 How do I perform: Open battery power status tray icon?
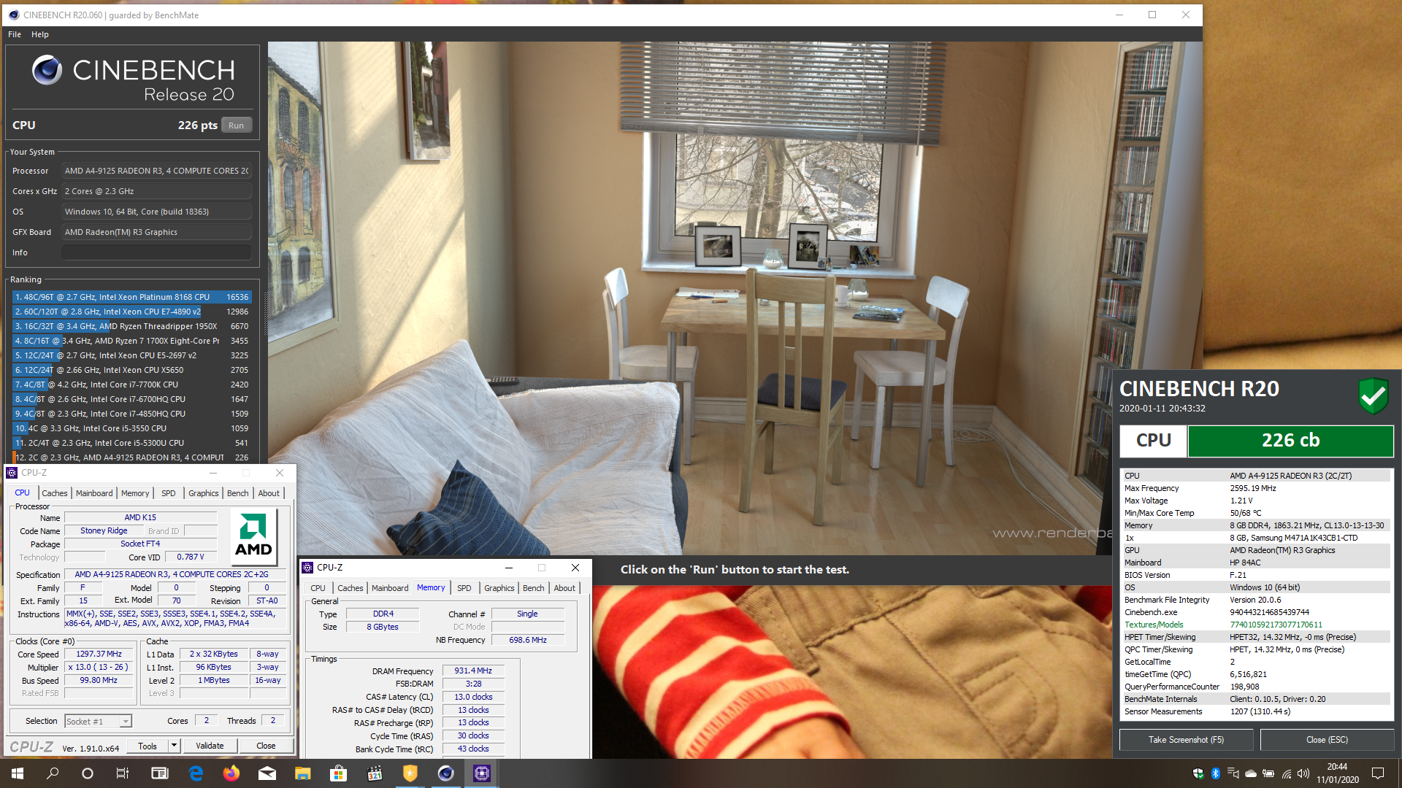pyautogui.click(x=1268, y=773)
